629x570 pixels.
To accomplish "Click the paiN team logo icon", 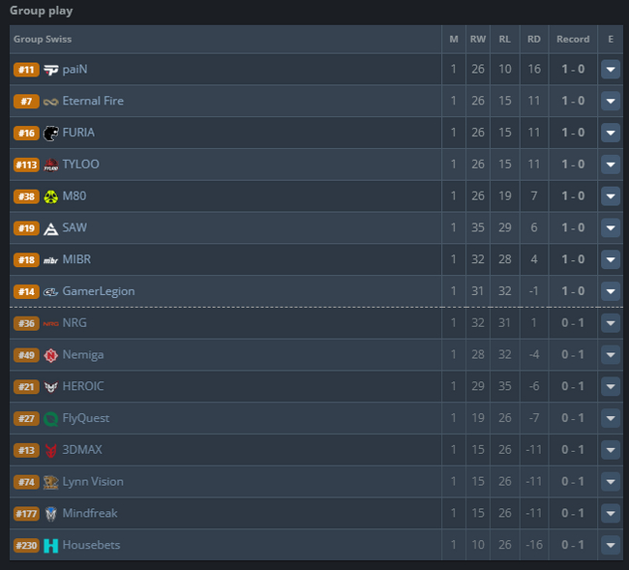I will click(x=51, y=70).
